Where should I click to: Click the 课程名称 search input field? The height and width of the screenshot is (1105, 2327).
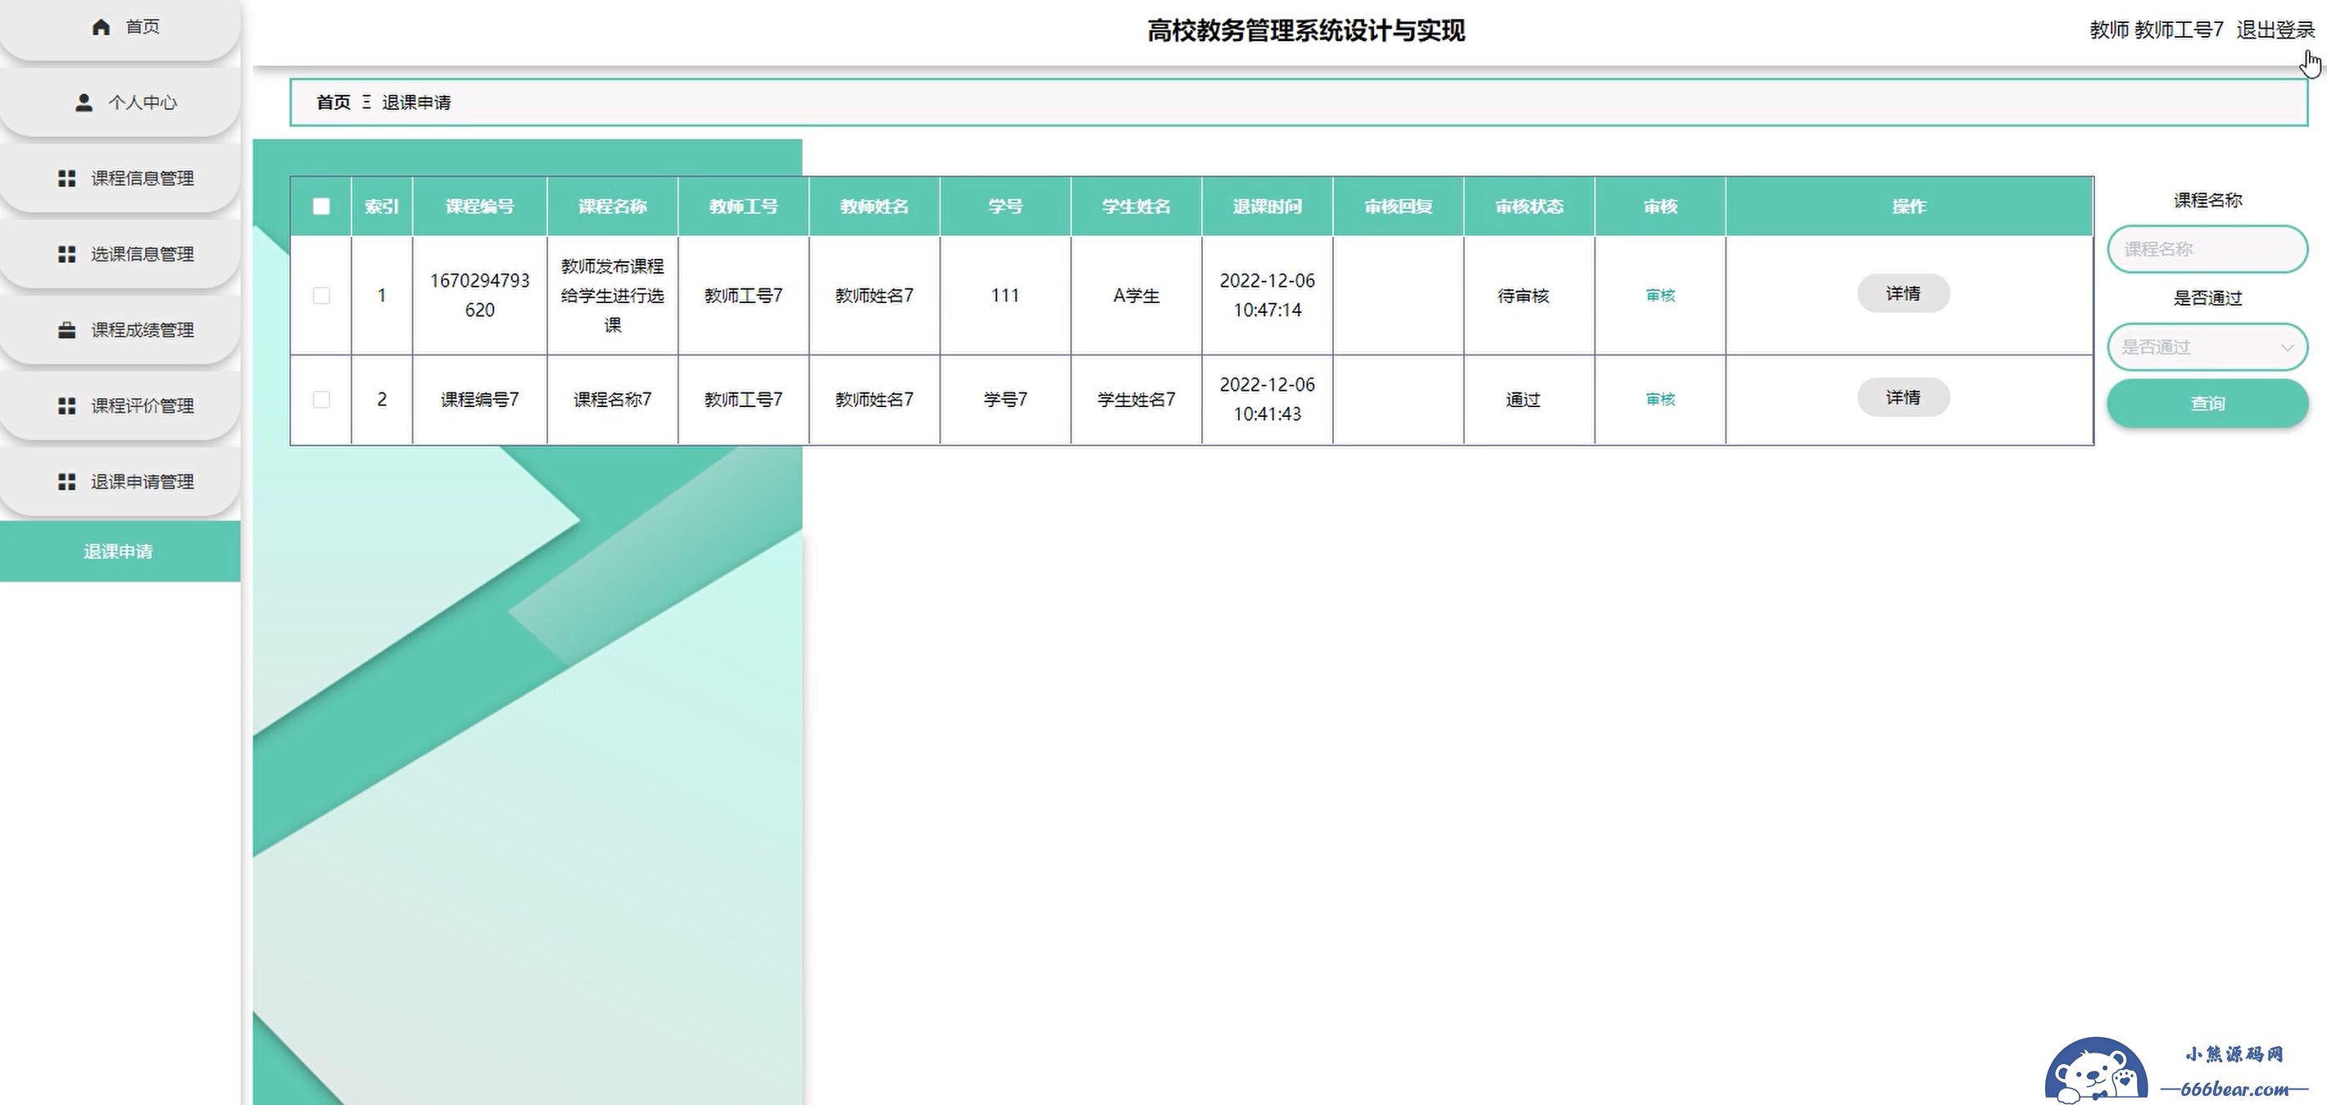[2207, 249]
